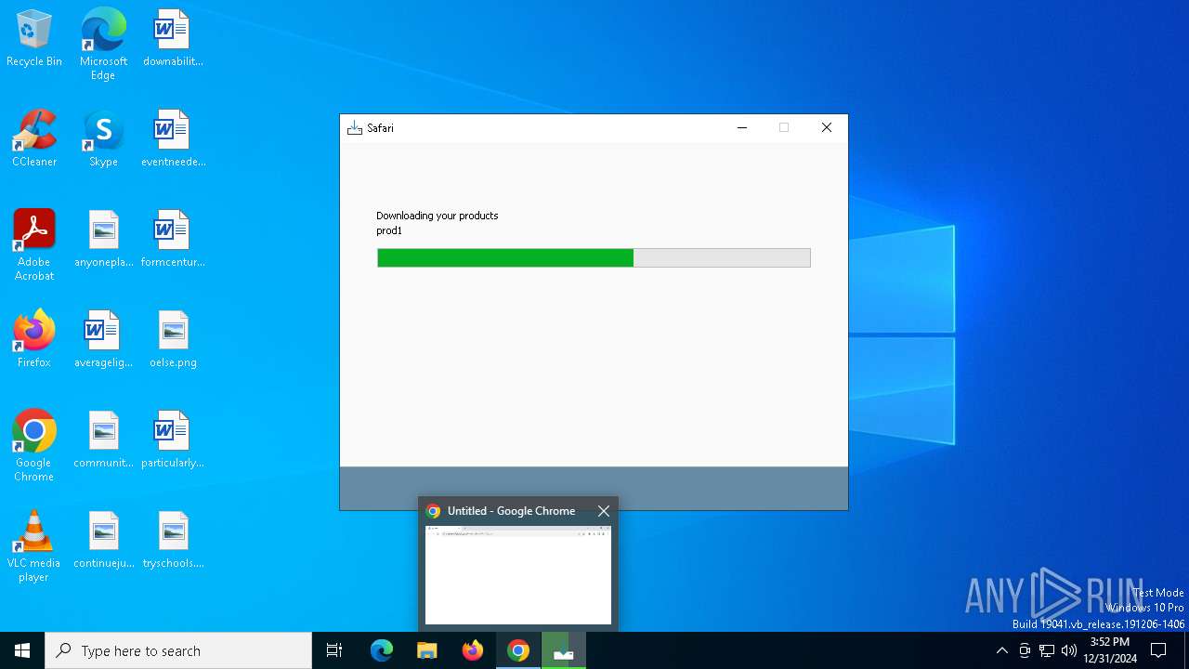
Task: Show hidden system tray icons
Action: [1001, 650]
